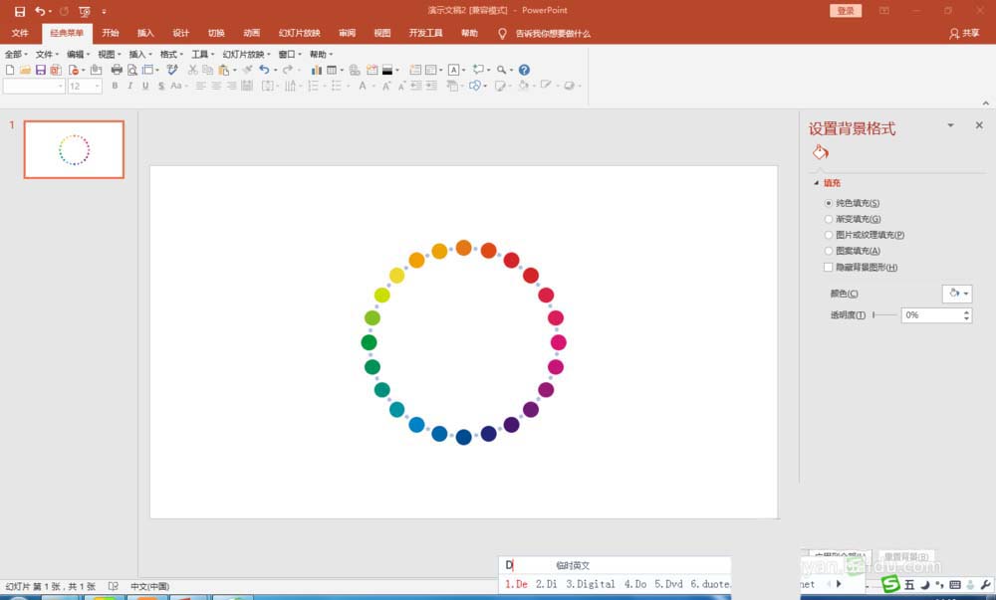Image resolution: width=996 pixels, height=600 pixels.
Task: Click the 0% transparency input field
Action: coord(931,315)
